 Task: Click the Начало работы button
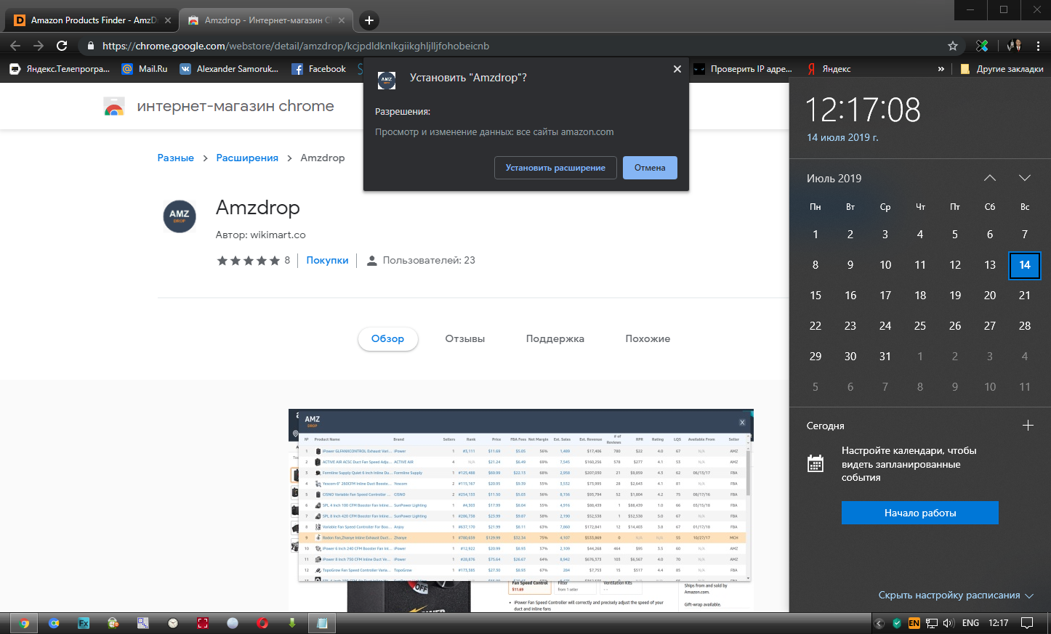920,513
